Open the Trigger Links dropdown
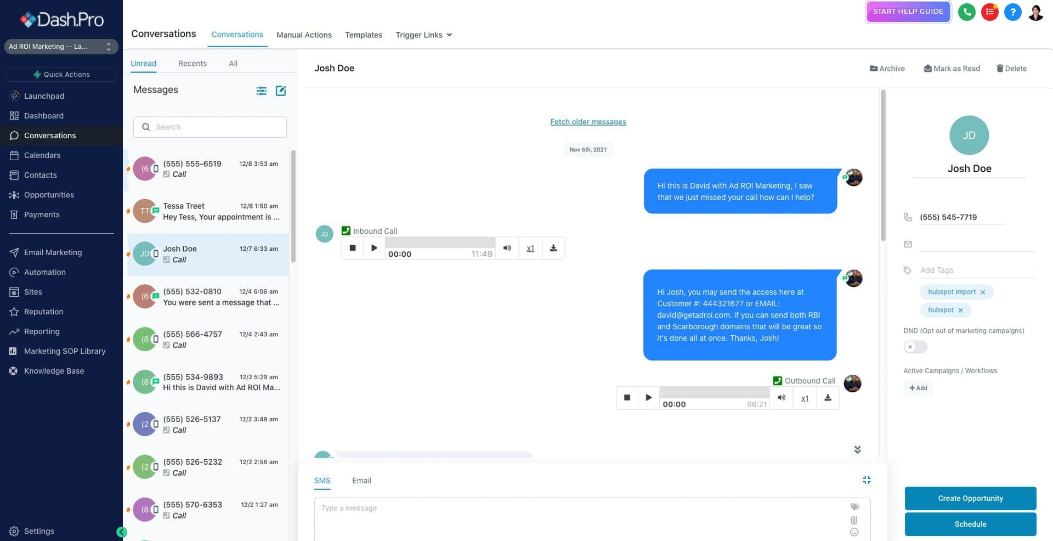 pyautogui.click(x=423, y=35)
